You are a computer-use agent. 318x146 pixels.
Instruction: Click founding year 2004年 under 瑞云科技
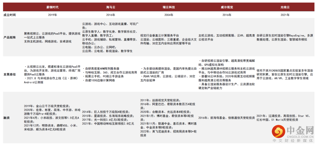click(x=169, y=15)
